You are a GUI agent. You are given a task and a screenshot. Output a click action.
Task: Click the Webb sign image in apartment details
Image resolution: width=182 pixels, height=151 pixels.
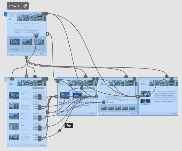(x=77, y=95)
